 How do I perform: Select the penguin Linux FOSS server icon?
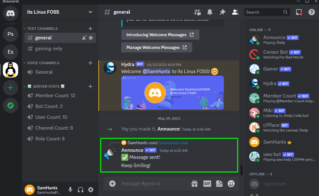tap(11, 70)
